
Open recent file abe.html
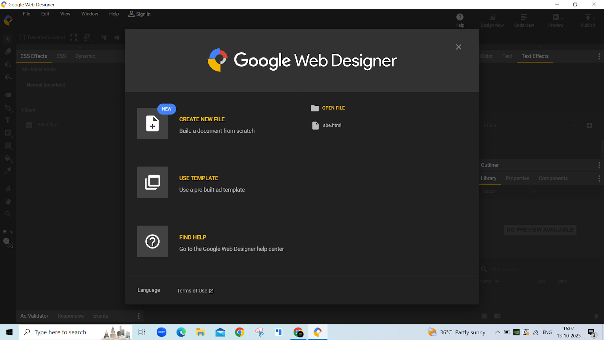click(331, 125)
